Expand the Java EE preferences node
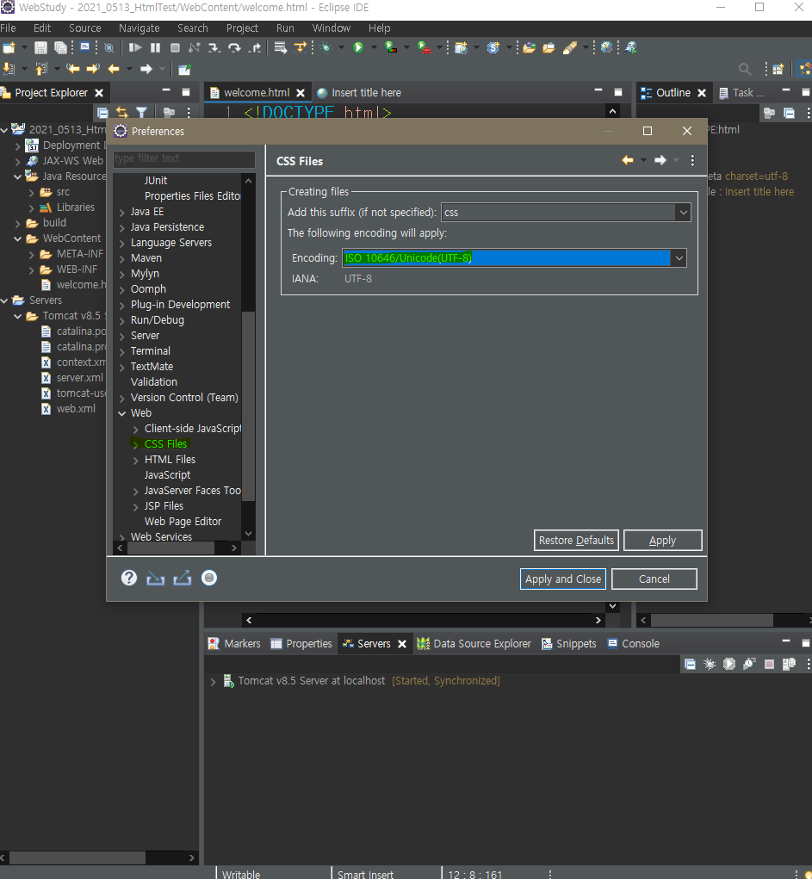812x879 pixels. coord(122,213)
